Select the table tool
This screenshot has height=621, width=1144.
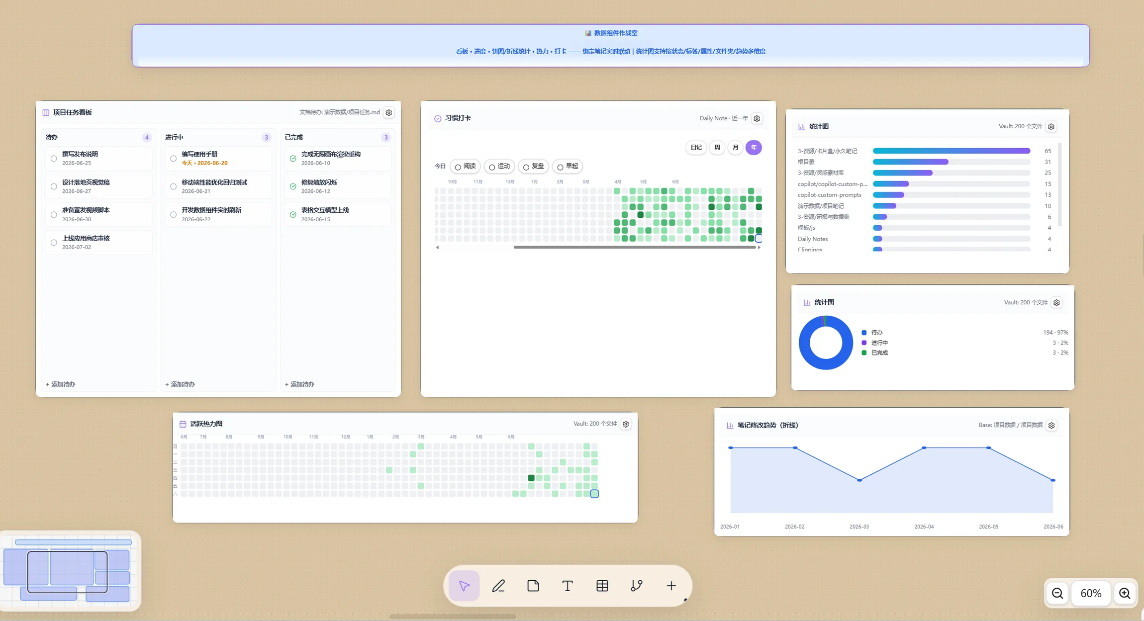[x=602, y=586]
